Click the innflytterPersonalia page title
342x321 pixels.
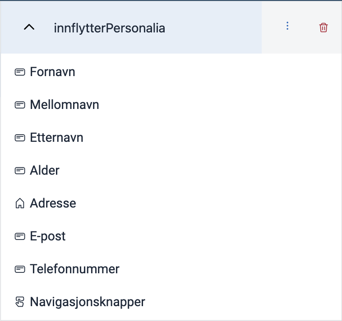[x=110, y=28]
